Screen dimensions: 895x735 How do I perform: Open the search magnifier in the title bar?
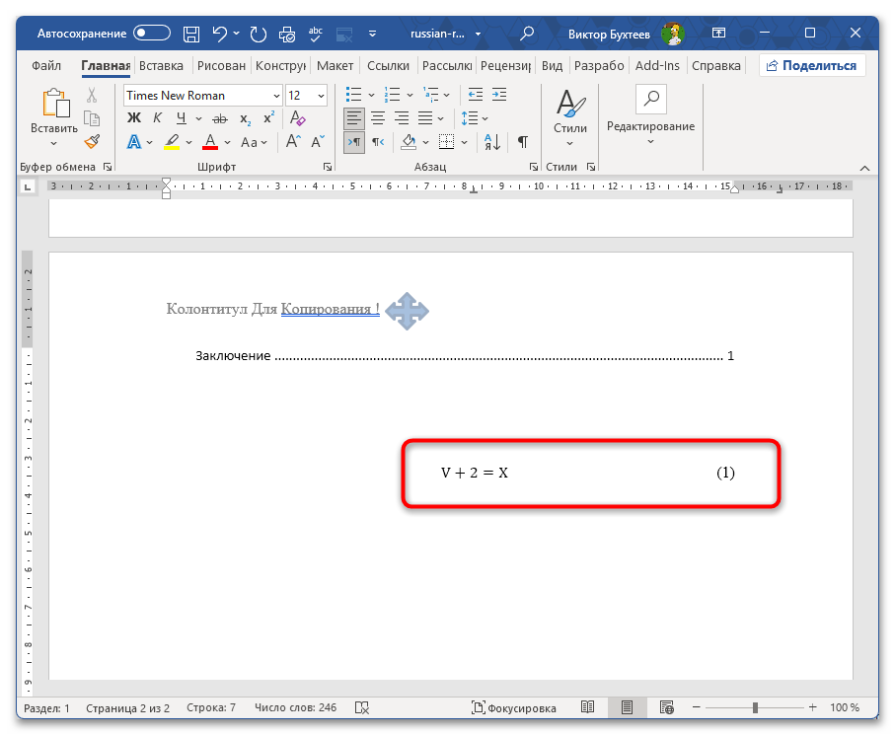click(527, 34)
